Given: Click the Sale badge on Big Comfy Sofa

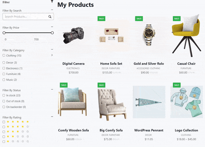Looking at the screenshot, I should coord(101,85).
